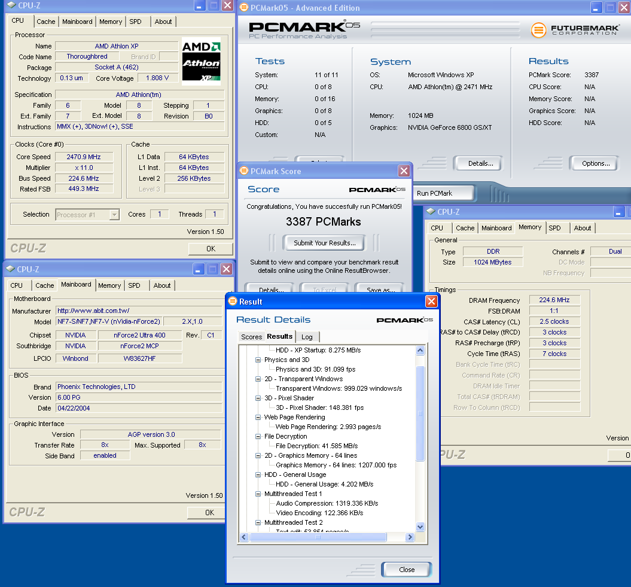The width and height of the screenshot is (631, 587).
Task: Collapse the Web Page Rendering node
Action: (x=258, y=417)
